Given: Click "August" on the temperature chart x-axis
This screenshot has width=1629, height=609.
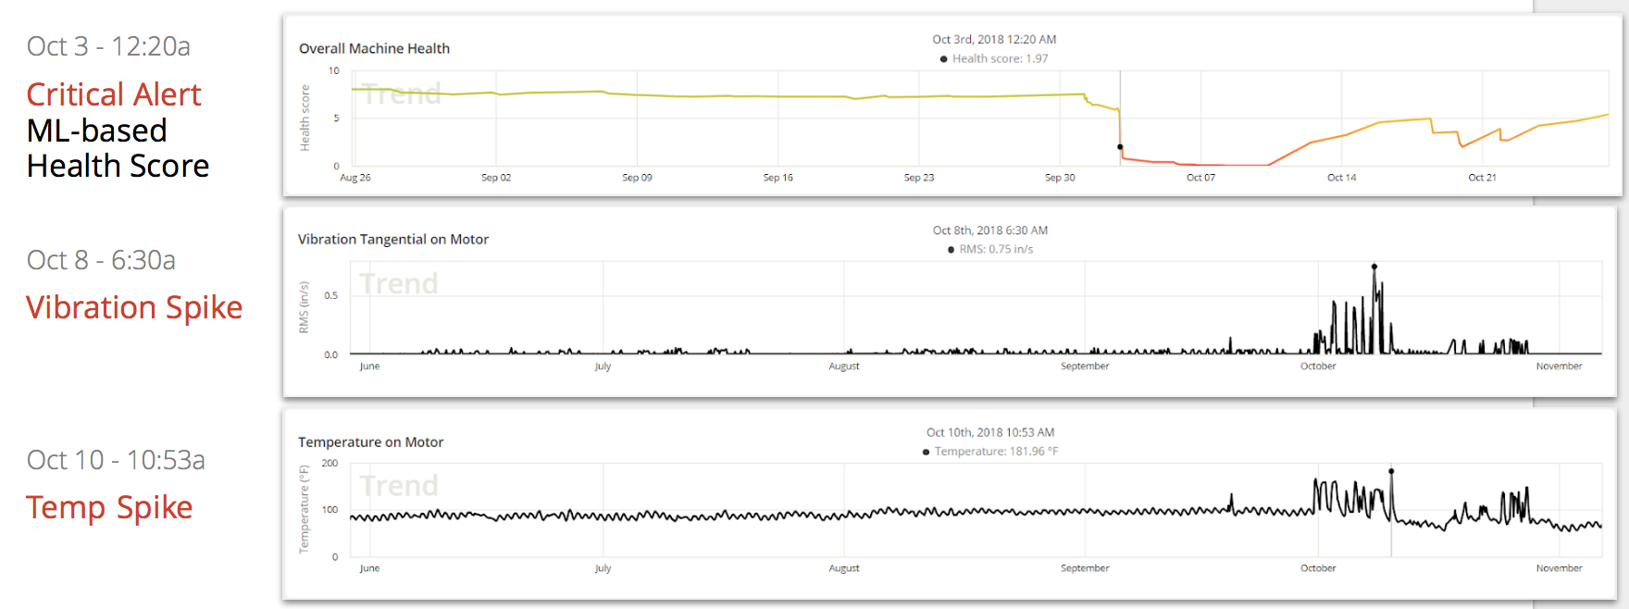Looking at the screenshot, I should coord(844,568).
